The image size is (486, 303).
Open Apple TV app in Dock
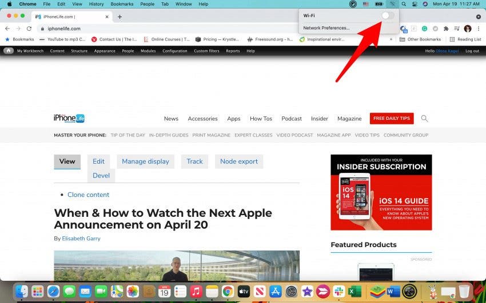coord(244,291)
